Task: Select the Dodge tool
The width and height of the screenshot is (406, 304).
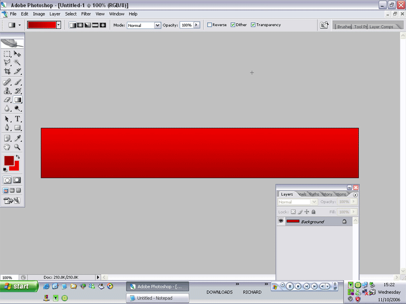Action: [17, 108]
